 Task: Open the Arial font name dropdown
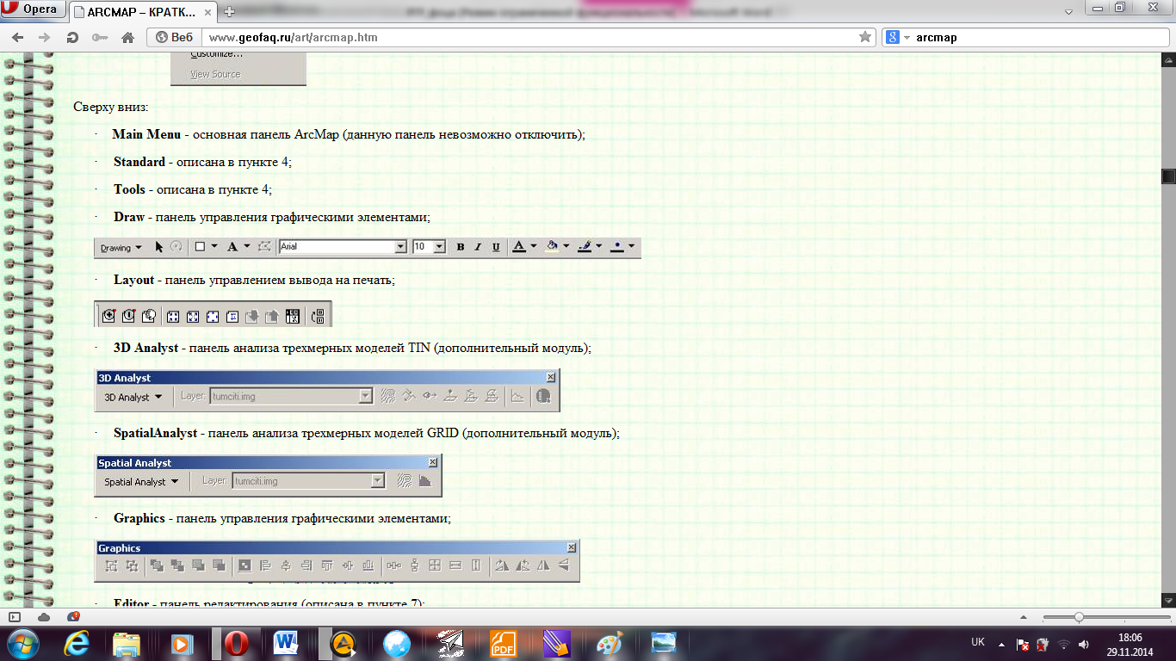click(x=400, y=247)
